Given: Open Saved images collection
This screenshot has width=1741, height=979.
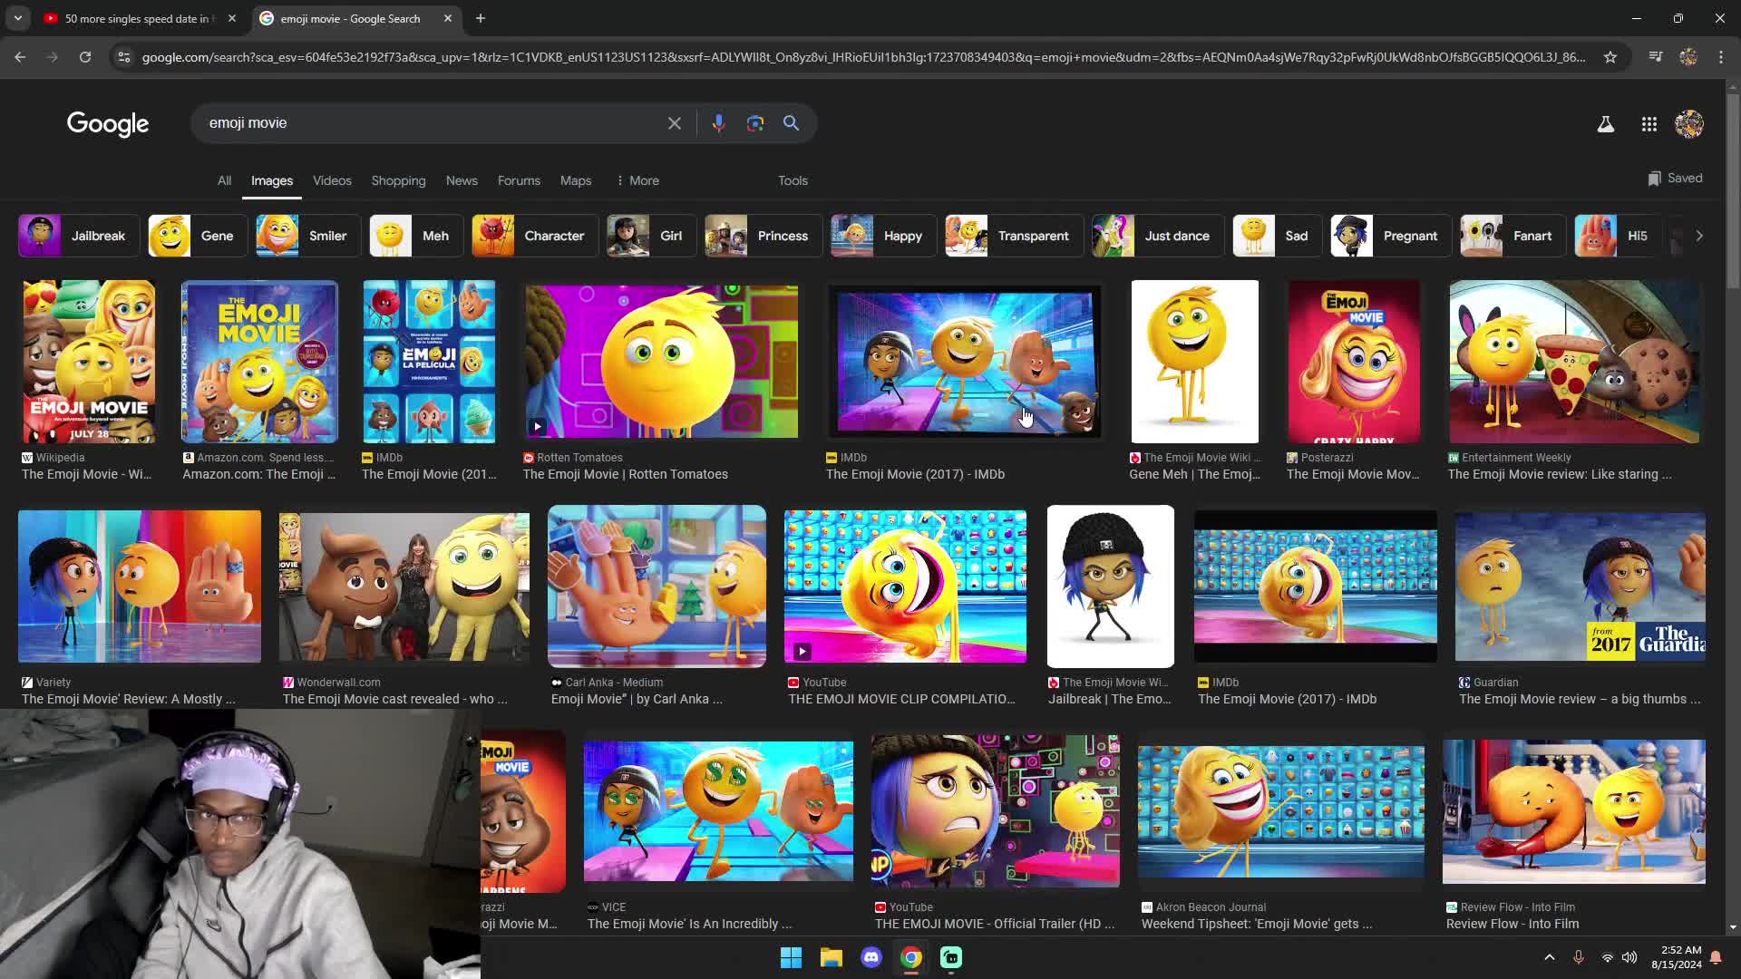Looking at the screenshot, I should coord(1675,178).
